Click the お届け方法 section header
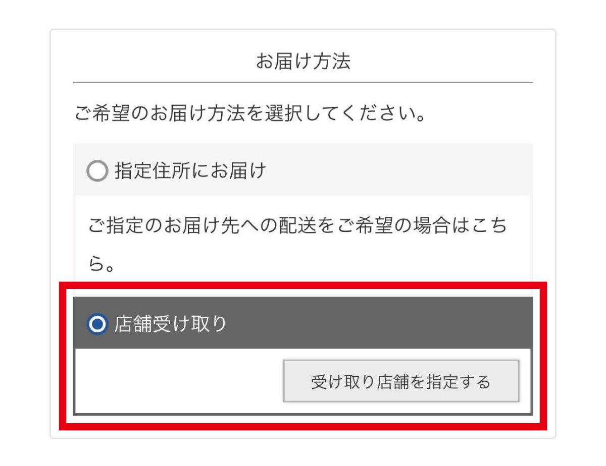This screenshot has height=466, width=606. 303,61
